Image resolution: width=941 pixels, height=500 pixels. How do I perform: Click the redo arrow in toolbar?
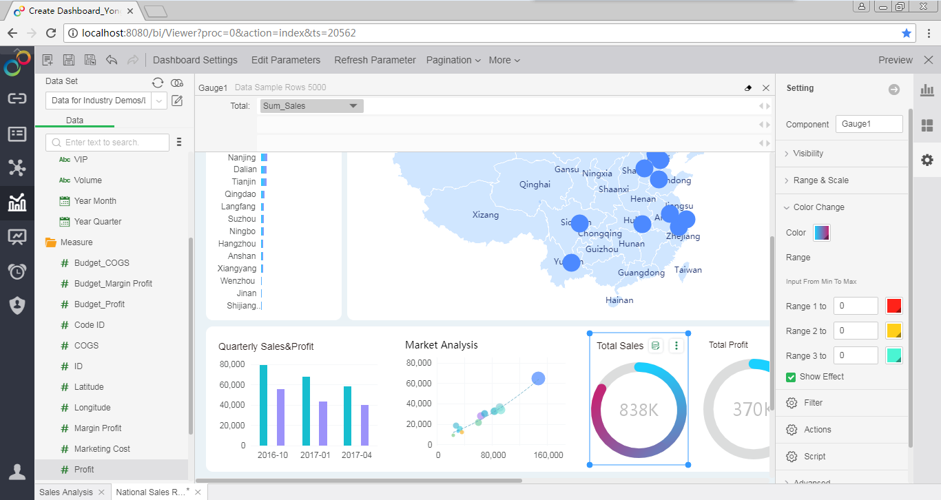[133, 60]
